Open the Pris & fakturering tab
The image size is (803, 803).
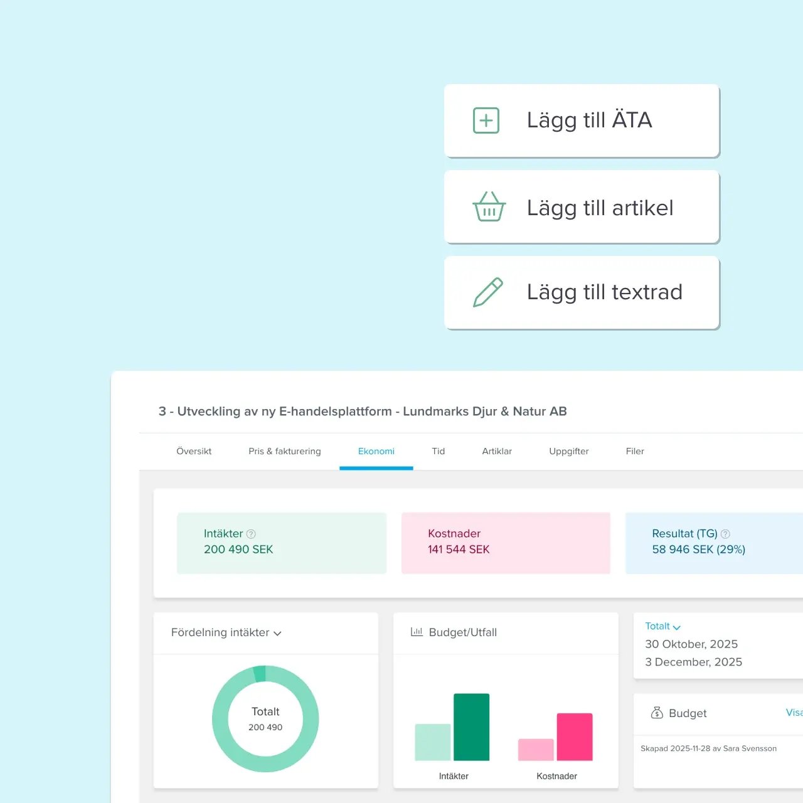pyautogui.click(x=284, y=451)
